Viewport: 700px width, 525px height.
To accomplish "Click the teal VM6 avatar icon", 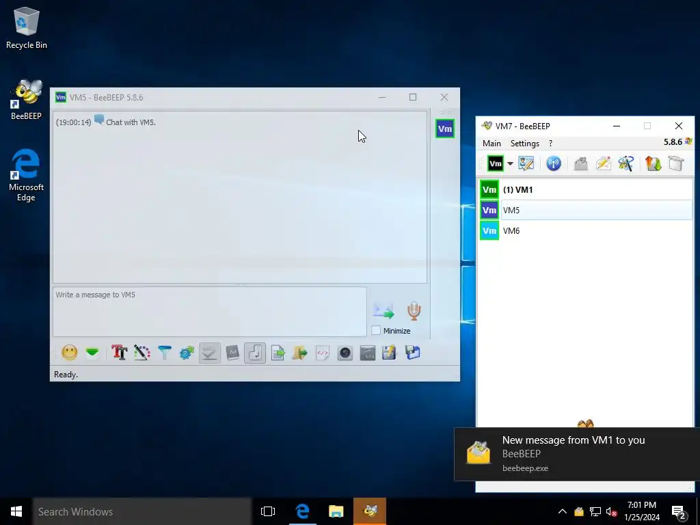I will pyautogui.click(x=489, y=231).
